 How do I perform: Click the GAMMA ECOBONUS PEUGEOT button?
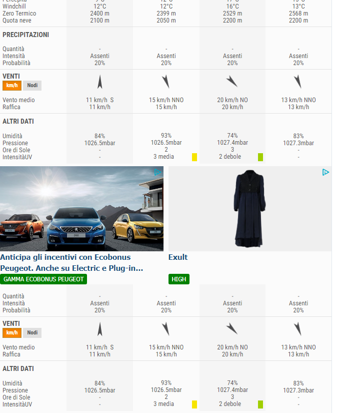(43, 279)
